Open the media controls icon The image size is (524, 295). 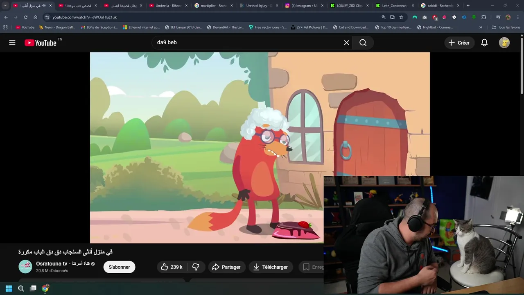[498, 17]
